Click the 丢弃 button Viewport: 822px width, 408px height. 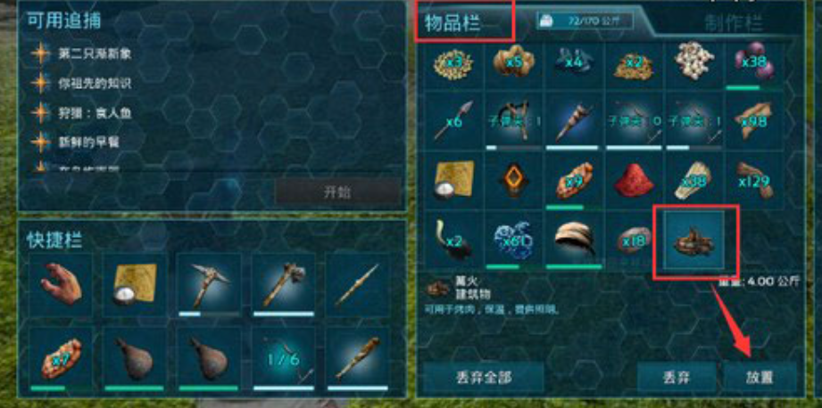(677, 377)
